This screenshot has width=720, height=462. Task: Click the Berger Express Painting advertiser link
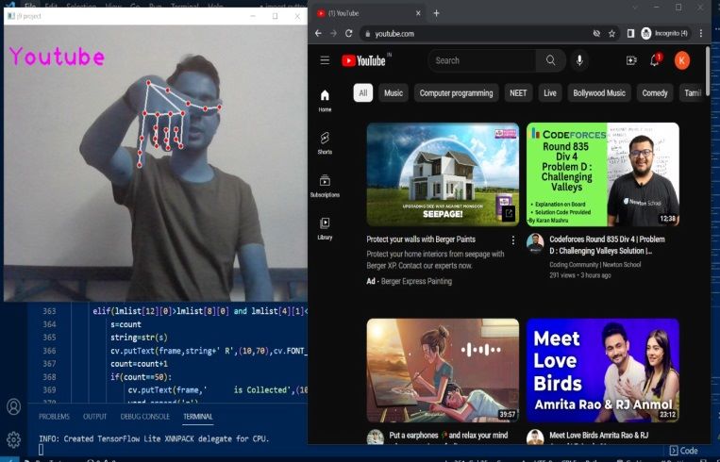[416, 281]
